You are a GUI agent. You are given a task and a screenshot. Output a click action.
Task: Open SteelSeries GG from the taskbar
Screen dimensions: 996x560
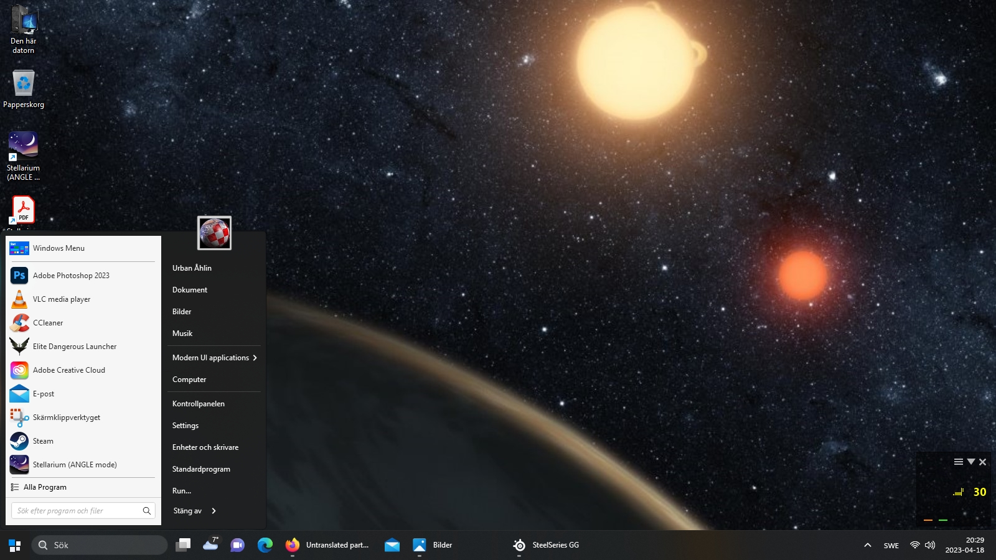[547, 546]
